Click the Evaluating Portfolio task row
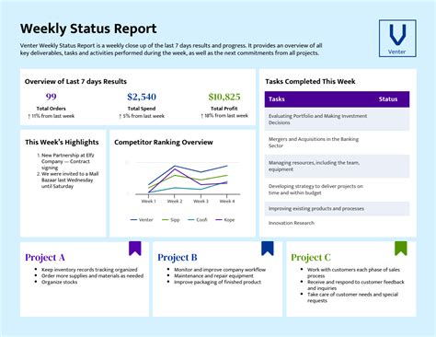The height and width of the screenshot is (337, 436). click(x=337, y=120)
